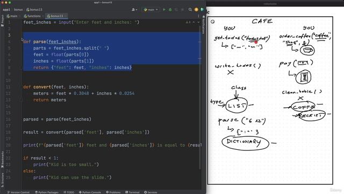Open the TODO tool window

[69, 192]
